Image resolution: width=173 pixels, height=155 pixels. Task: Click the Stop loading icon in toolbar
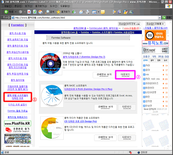point(29,12)
